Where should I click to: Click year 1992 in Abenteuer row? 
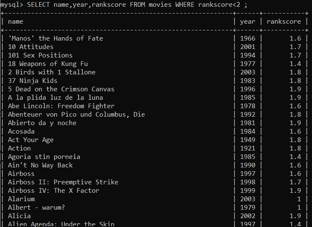click(x=248, y=115)
